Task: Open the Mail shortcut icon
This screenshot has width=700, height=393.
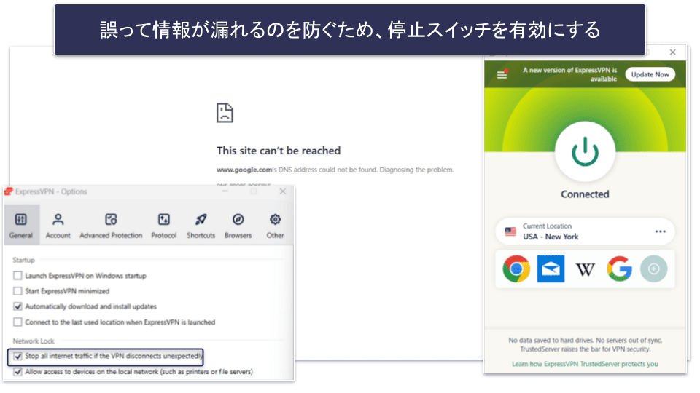Action: (x=551, y=269)
